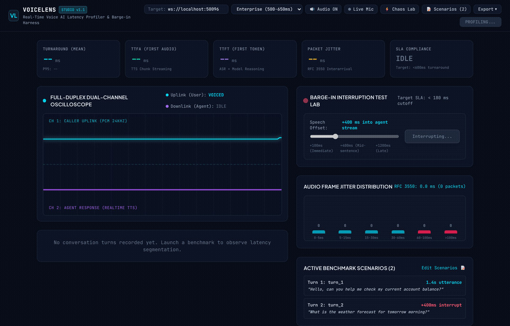Select the SLA Compliance IDLE card
Viewport: 510px width, 326px height.
coord(431,59)
